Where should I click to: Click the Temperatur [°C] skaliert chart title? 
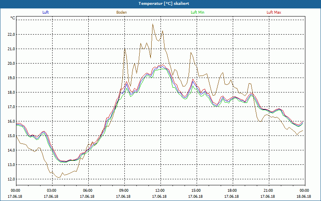tap(164, 4)
